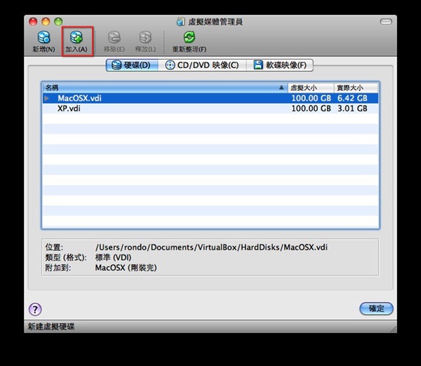The width and height of the screenshot is (421, 366).
Task: Click the red close window button
Action: coord(33,22)
